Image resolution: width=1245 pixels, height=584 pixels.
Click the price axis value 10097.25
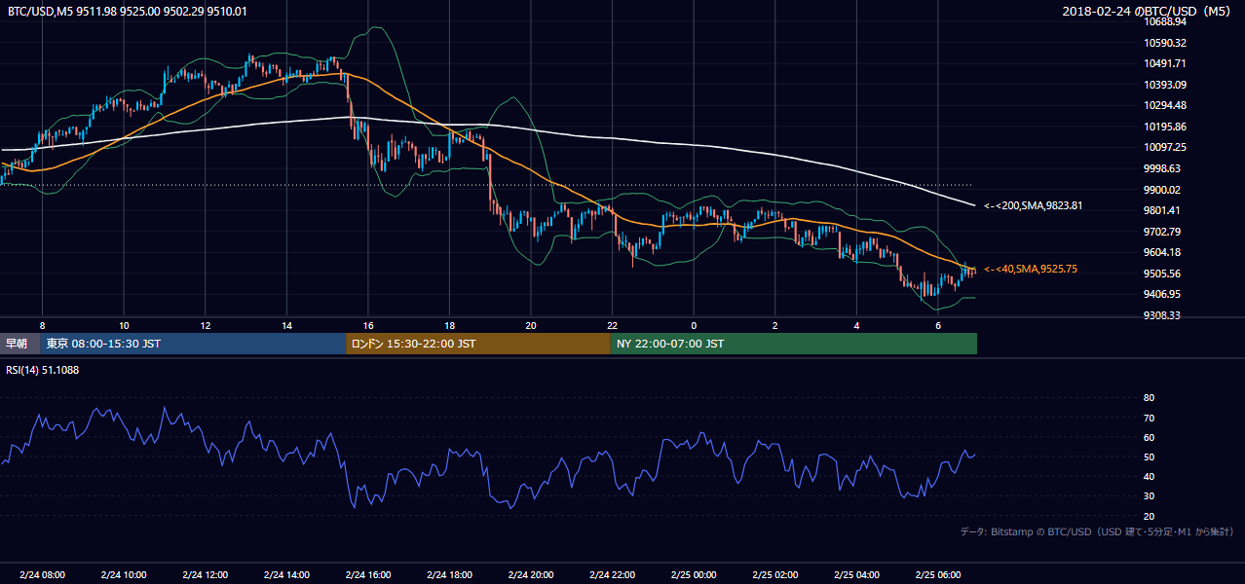[1164, 147]
